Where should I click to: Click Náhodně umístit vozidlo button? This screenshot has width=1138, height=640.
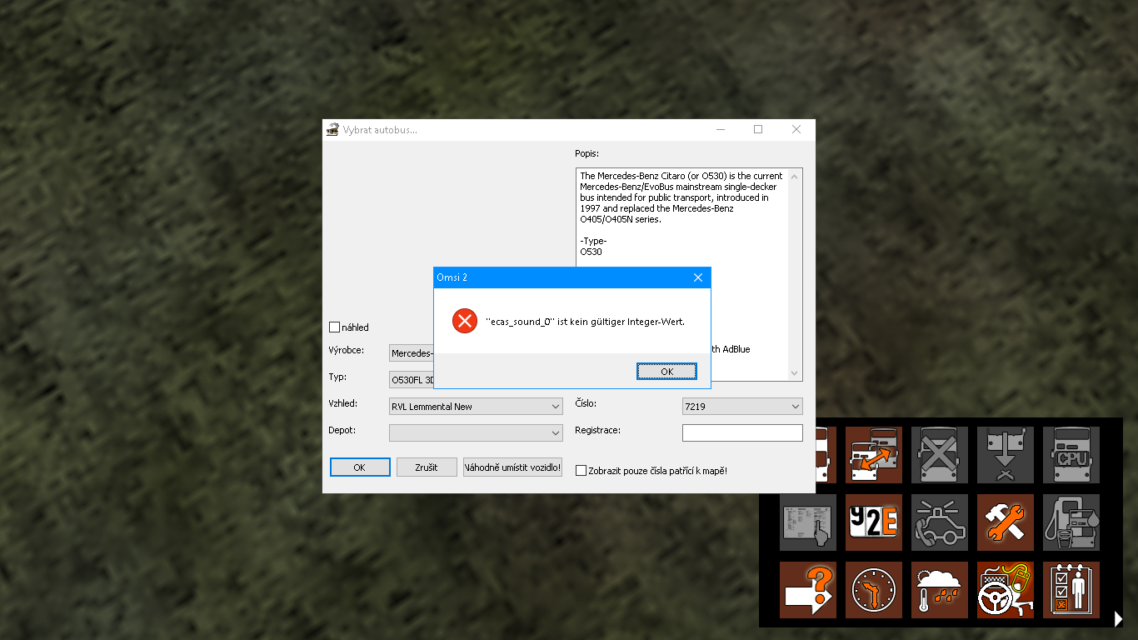tap(512, 467)
